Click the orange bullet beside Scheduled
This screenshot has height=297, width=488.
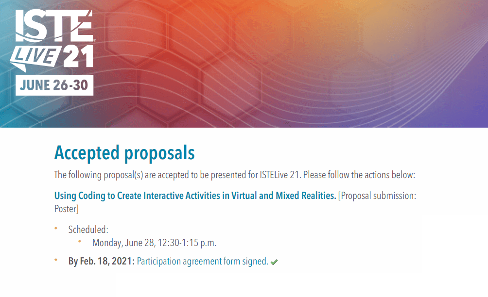pyautogui.click(x=55, y=228)
